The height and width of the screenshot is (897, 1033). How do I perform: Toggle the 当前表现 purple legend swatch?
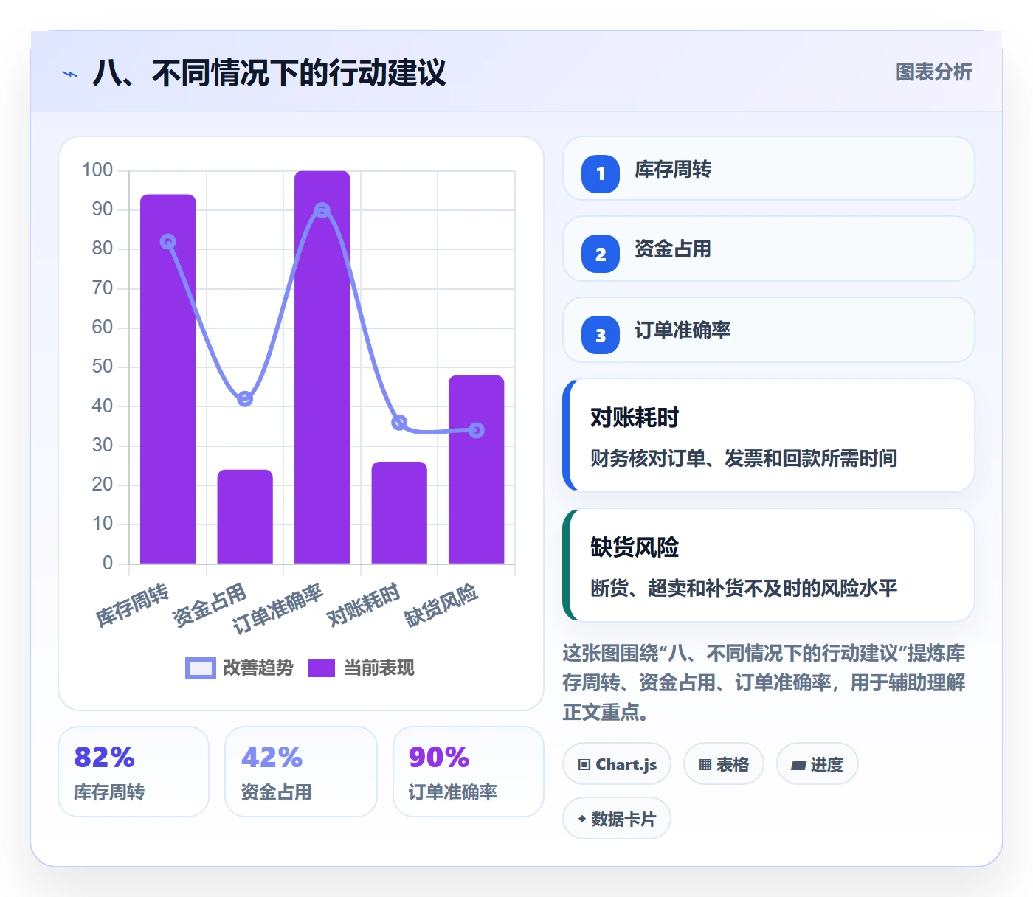322,668
